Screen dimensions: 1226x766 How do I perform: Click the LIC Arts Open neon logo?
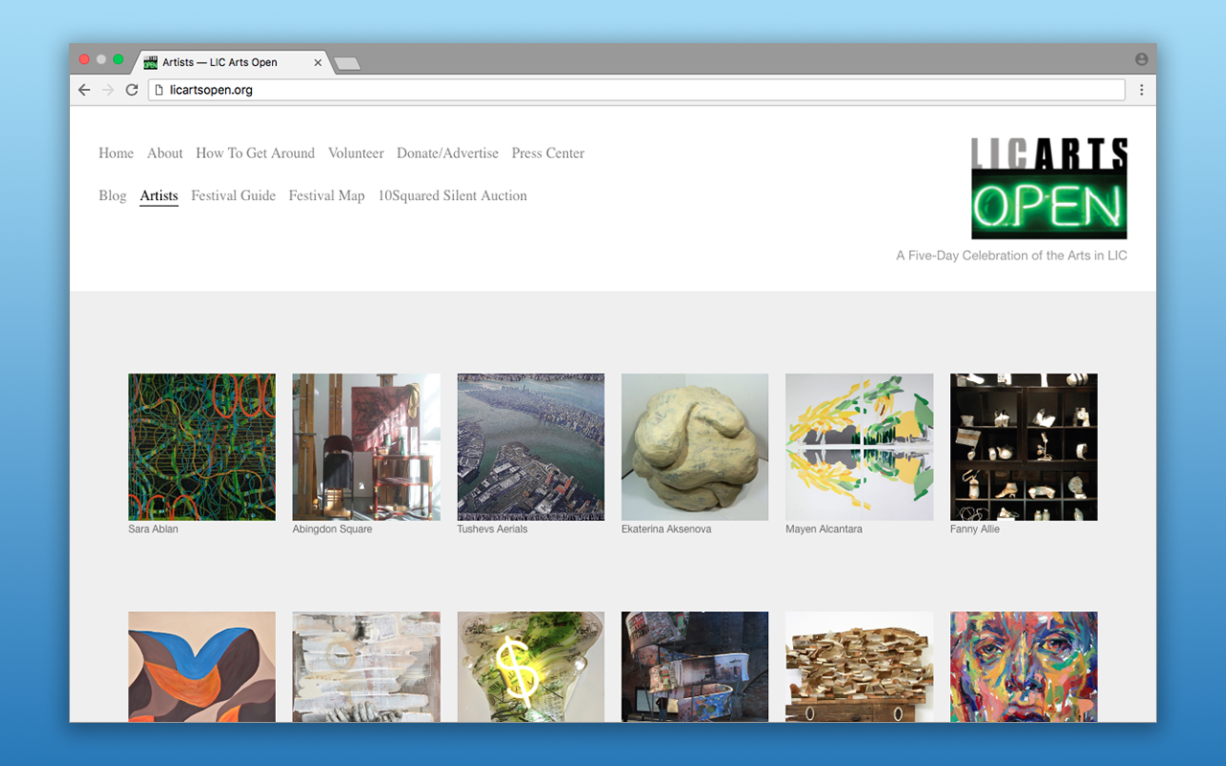click(x=1049, y=189)
